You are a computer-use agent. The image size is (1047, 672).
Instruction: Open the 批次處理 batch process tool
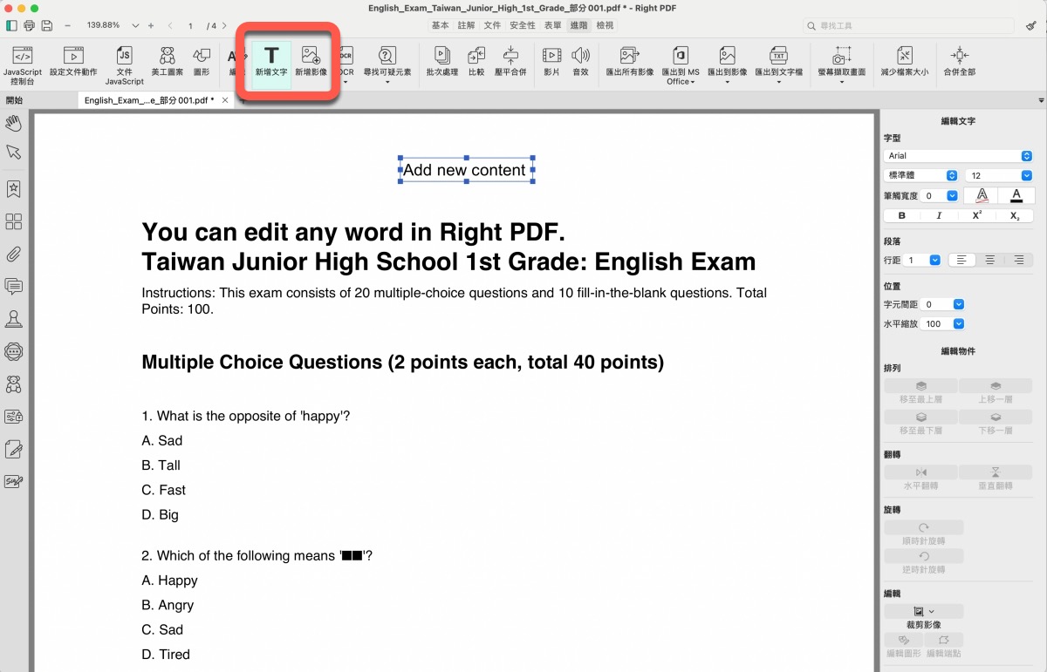(x=441, y=61)
